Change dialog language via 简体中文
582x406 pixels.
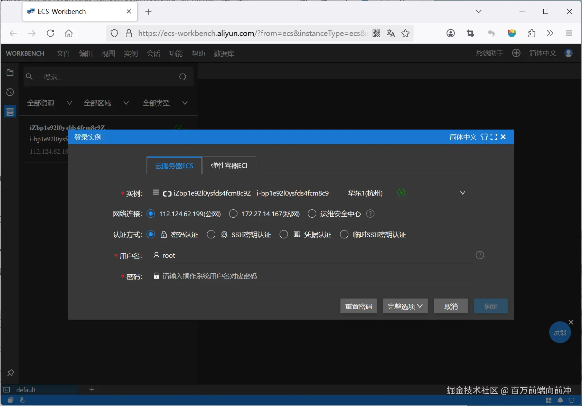point(463,137)
